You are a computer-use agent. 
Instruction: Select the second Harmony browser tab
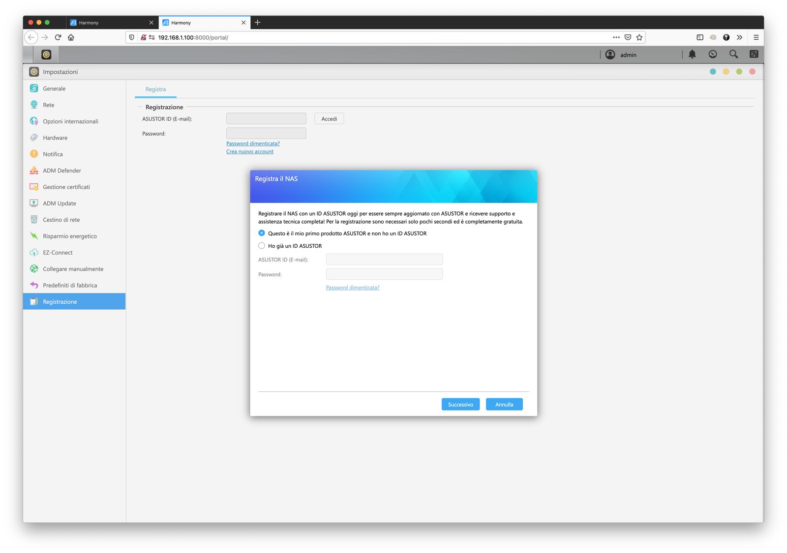204,23
